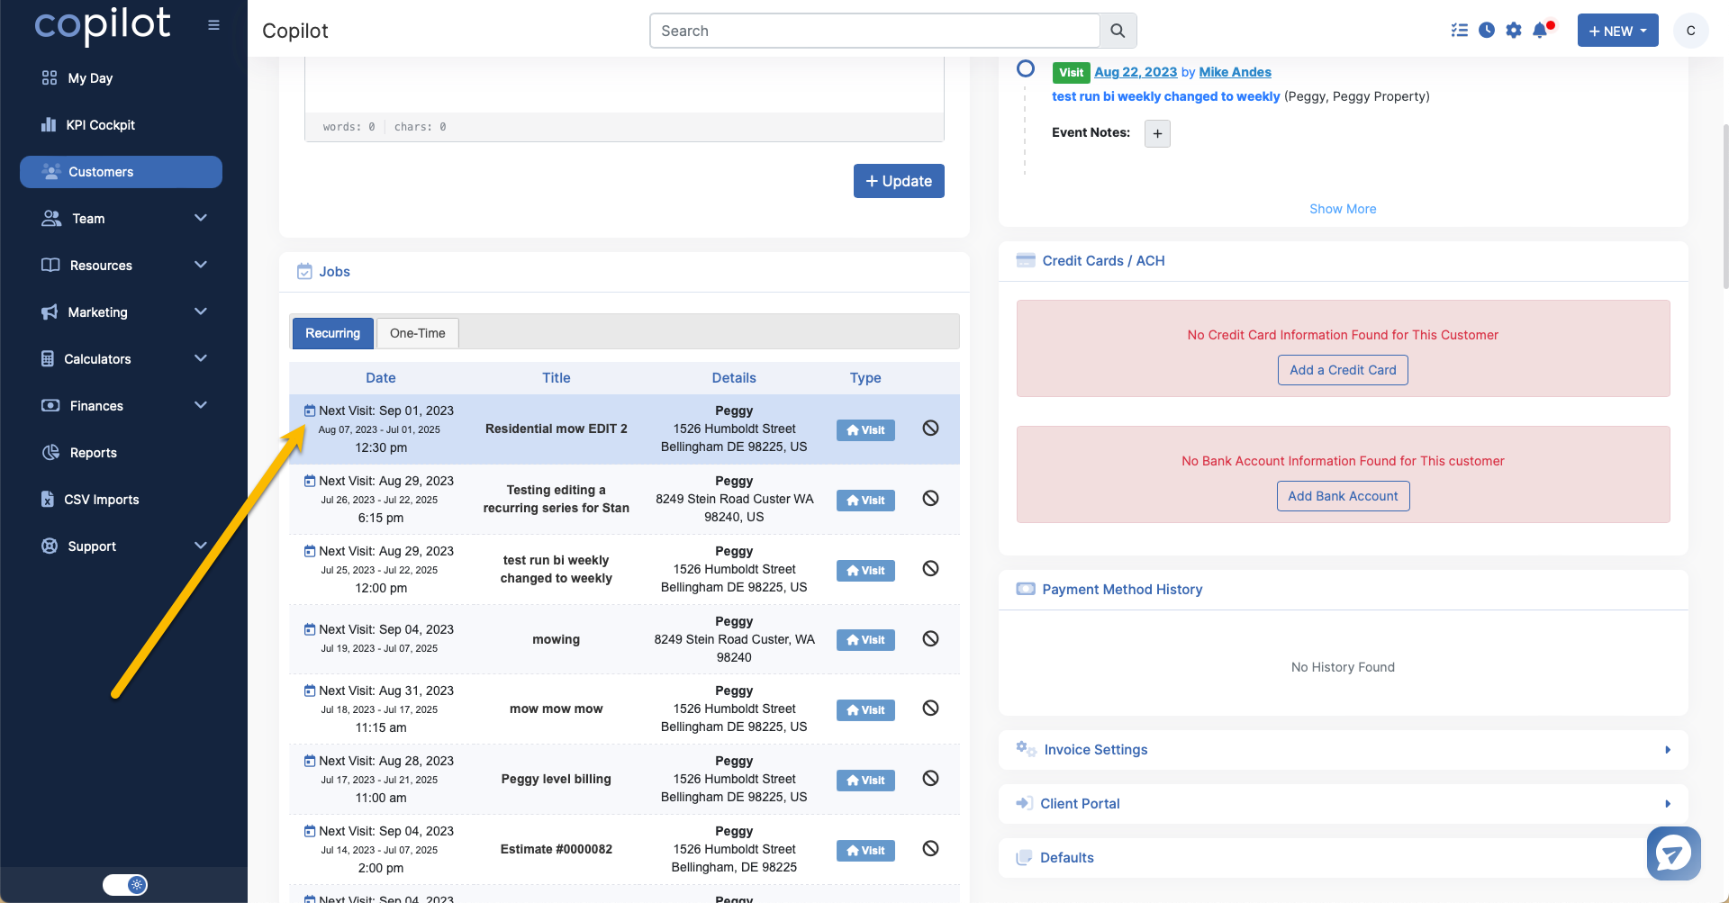Click the Update button
The width and height of the screenshot is (1729, 903).
[899, 181]
